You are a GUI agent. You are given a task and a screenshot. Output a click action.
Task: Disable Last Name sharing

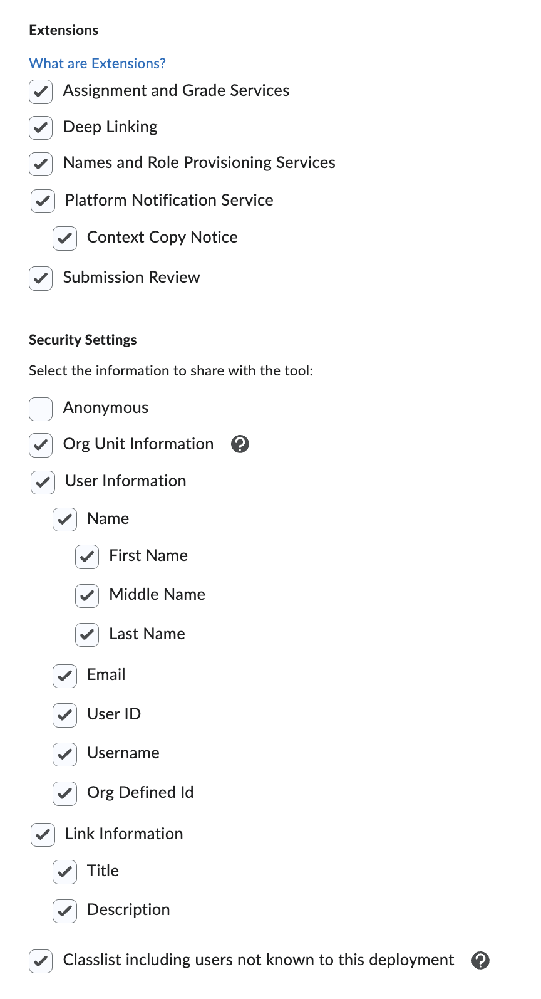click(x=86, y=635)
